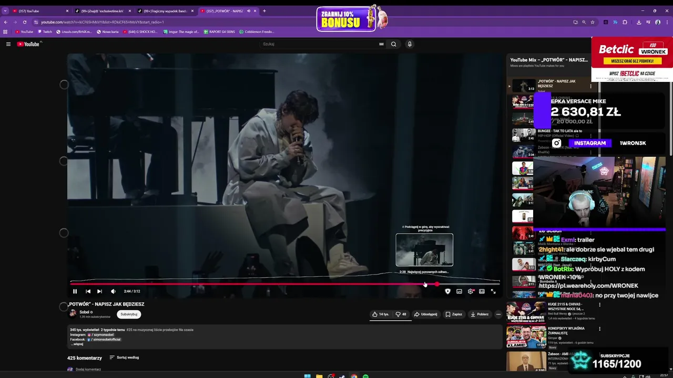The width and height of the screenshot is (673, 378).
Task: Open Chrome three-dot menu
Action: click(x=667, y=22)
